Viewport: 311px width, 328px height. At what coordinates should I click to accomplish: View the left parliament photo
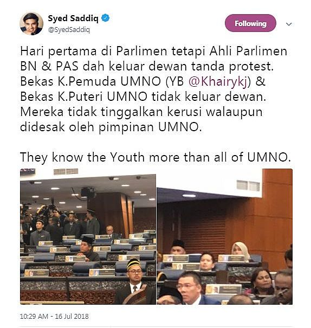pos(88,236)
